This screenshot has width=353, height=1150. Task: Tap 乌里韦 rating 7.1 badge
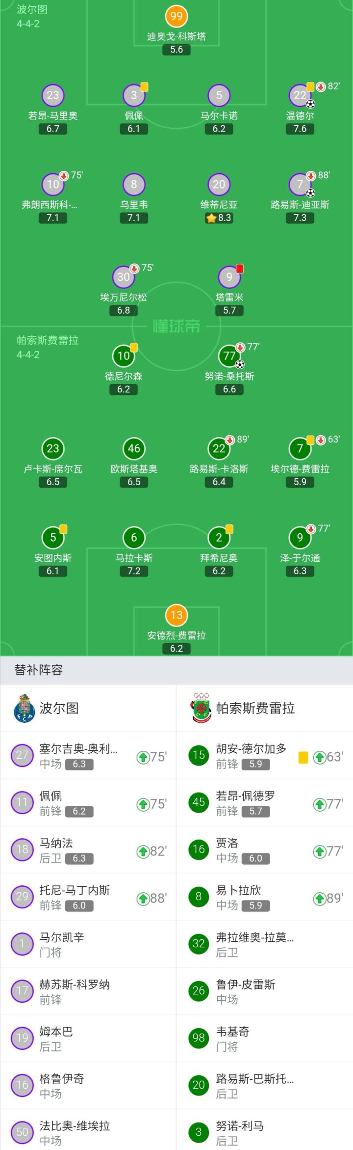134,218
